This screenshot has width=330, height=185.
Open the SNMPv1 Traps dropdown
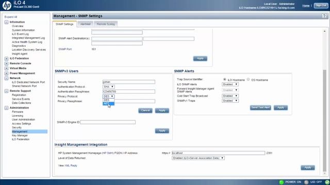coord(230,101)
